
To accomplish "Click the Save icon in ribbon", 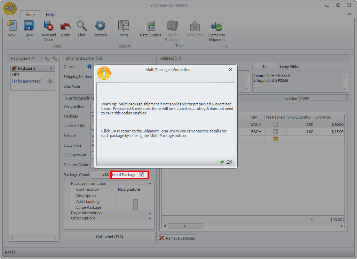I will click(x=29, y=26).
